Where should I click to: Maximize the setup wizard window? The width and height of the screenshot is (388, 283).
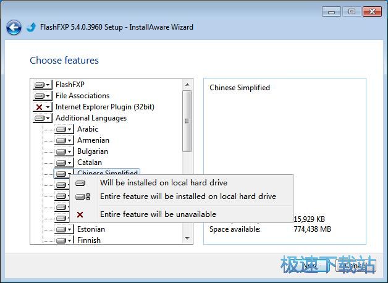[352, 12]
